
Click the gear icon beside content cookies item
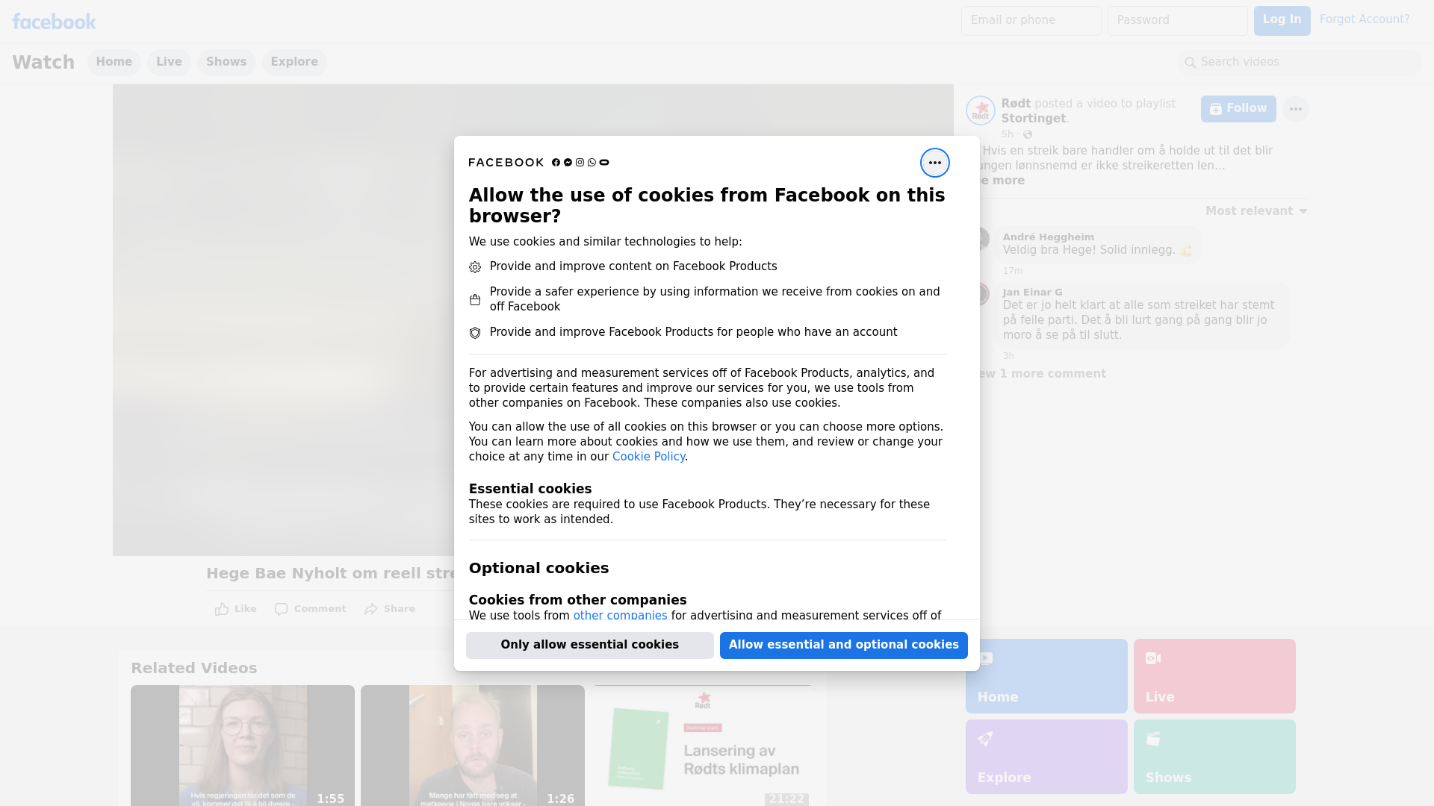point(475,267)
